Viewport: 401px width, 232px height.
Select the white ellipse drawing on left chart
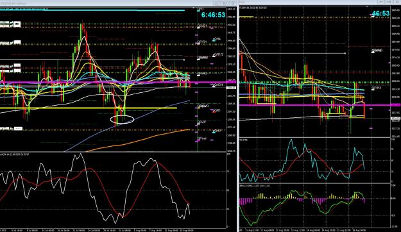123,119
